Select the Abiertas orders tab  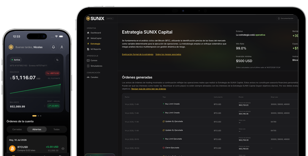[x=37, y=130]
